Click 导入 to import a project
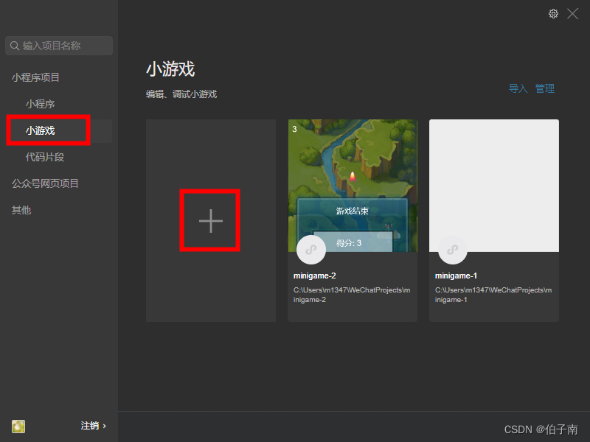The image size is (590, 442). (x=518, y=88)
